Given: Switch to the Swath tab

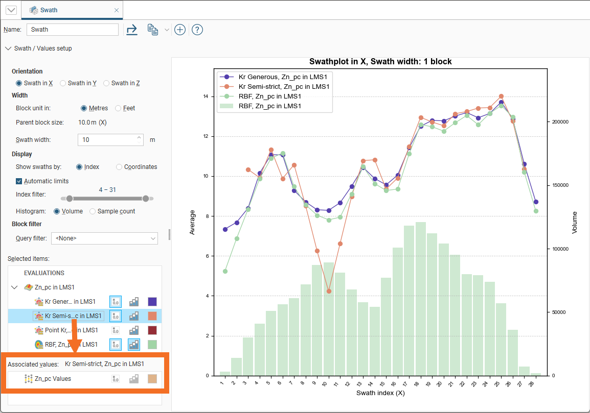Looking at the screenshot, I should [49, 10].
